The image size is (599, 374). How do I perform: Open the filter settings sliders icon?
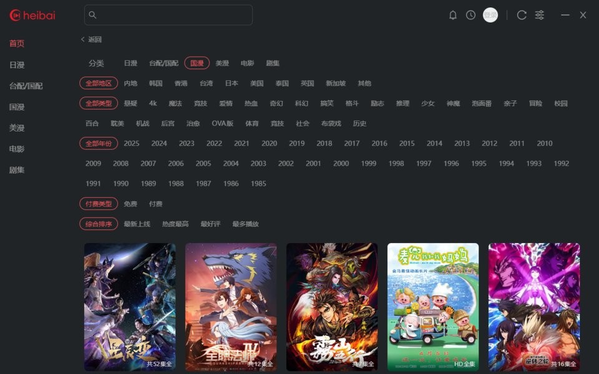click(x=538, y=15)
